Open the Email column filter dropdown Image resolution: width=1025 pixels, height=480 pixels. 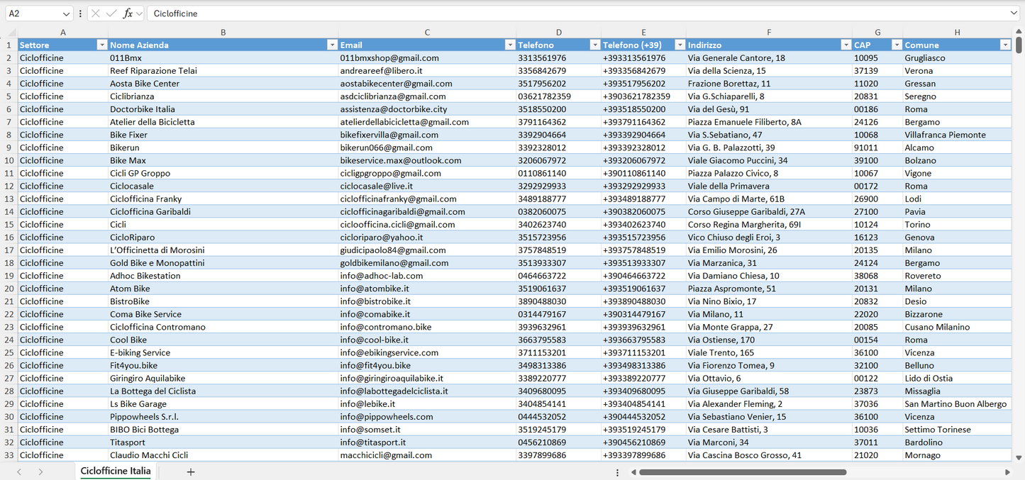click(509, 45)
